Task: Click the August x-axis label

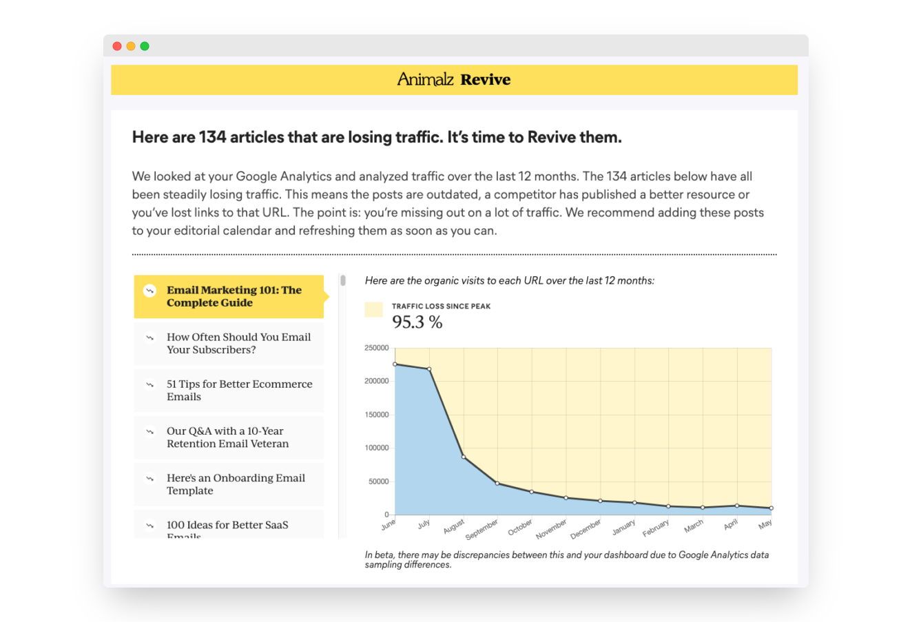Action: 454,527
